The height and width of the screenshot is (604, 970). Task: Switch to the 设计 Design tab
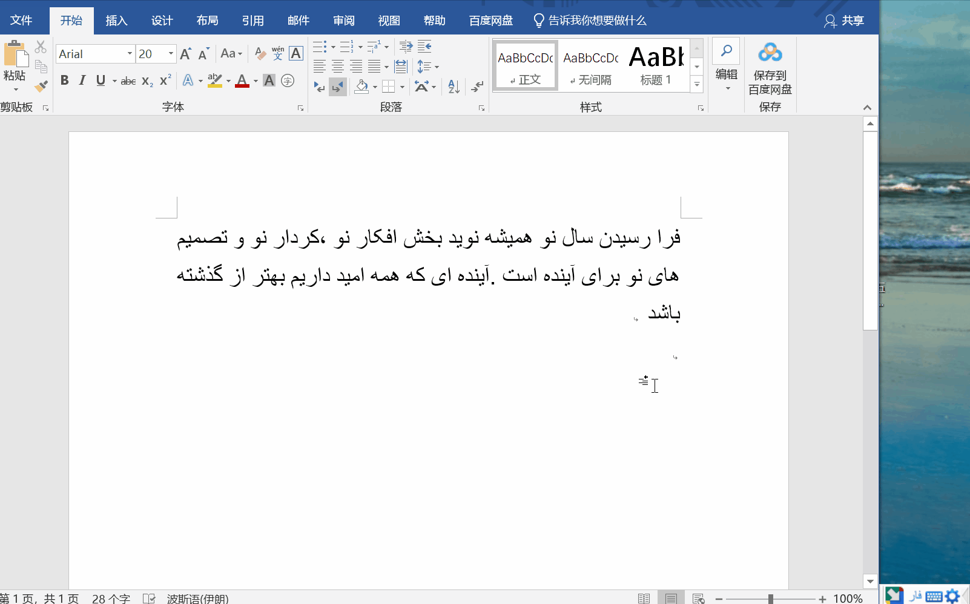click(x=162, y=21)
